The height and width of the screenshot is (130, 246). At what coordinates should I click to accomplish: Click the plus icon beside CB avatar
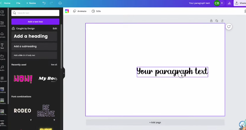[222, 3]
